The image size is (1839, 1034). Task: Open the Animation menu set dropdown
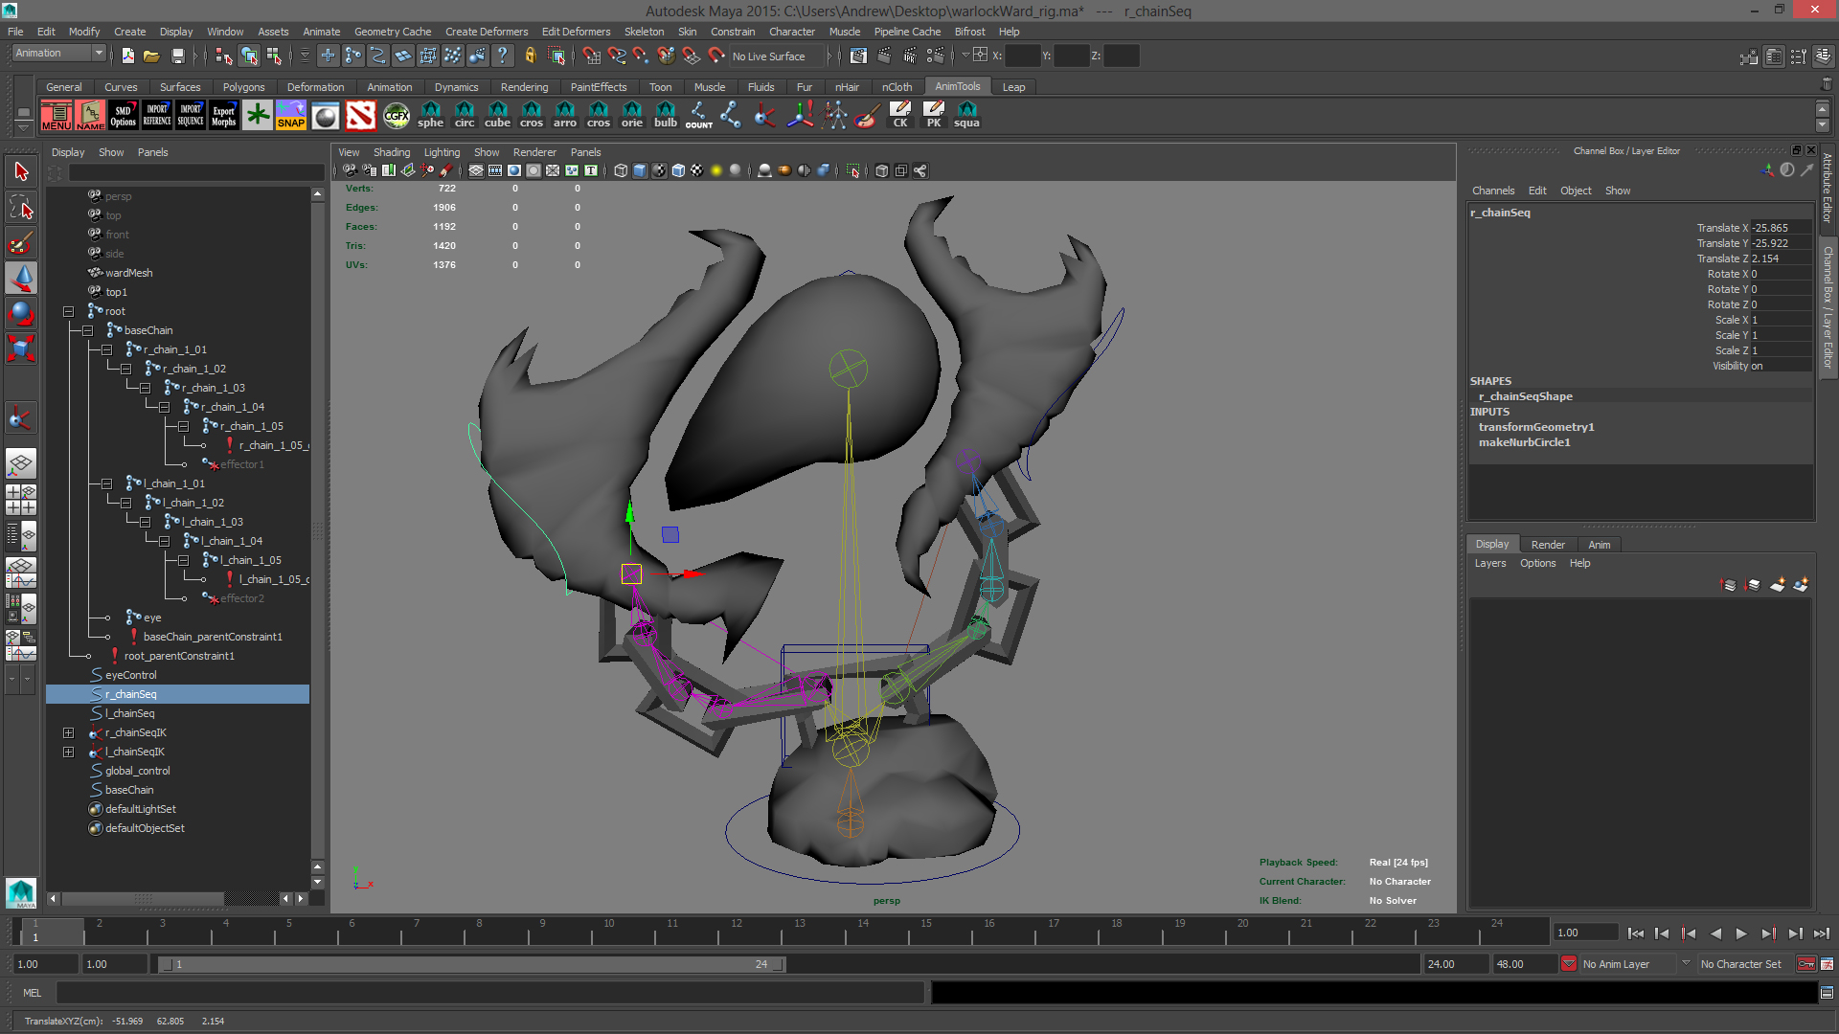59,54
